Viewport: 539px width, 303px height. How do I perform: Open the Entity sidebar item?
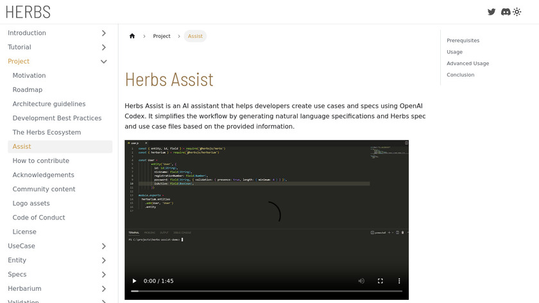pos(17,261)
